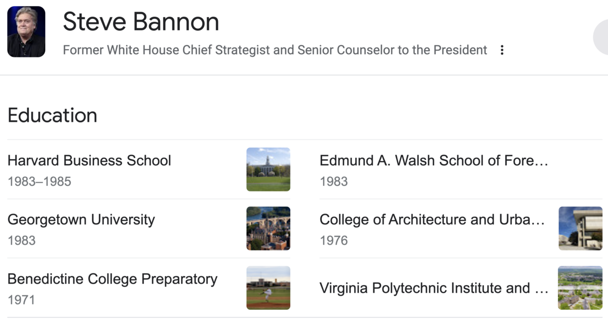Click the 1976 year under College of Architecture

[334, 241]
